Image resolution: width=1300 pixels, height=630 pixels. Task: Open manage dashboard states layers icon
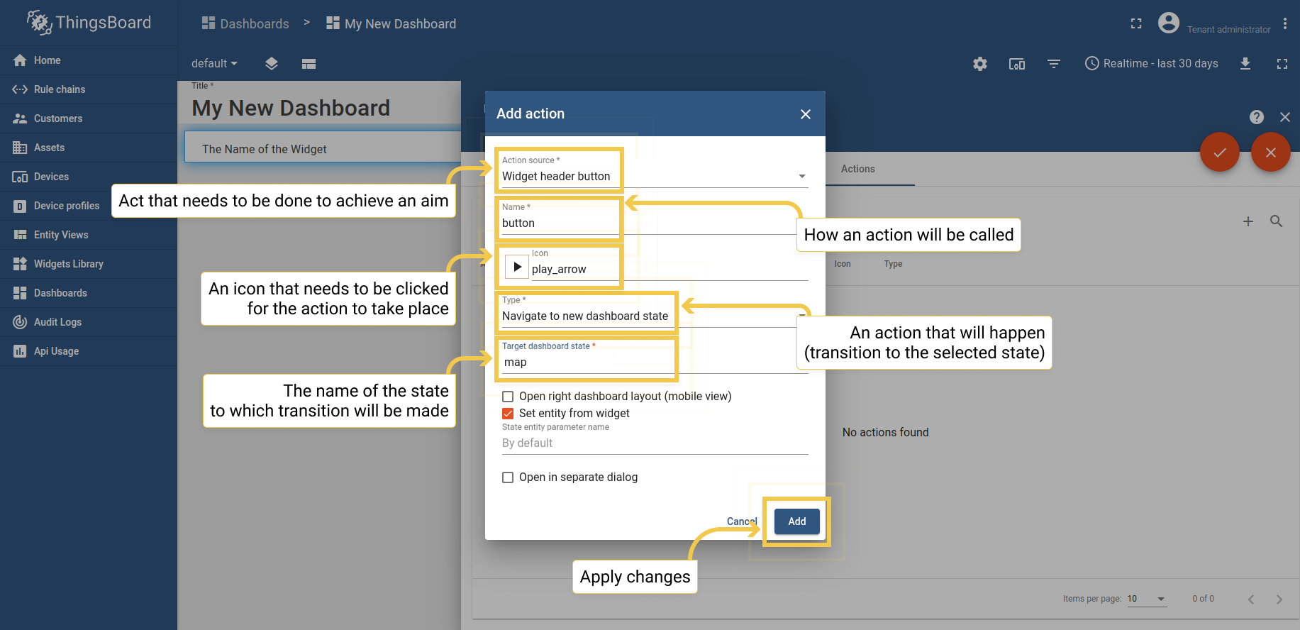[272, 64]
